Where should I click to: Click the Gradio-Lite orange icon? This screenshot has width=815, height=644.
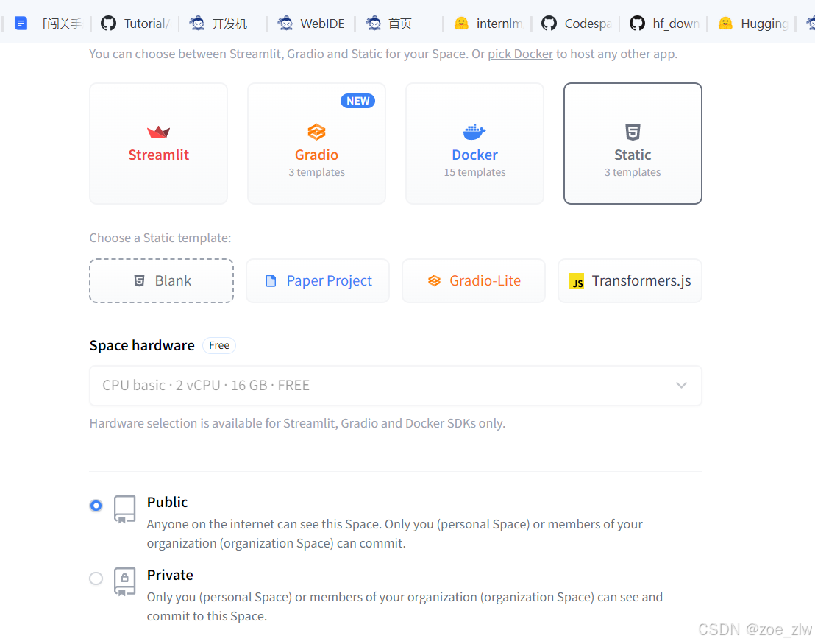[434, 281]
